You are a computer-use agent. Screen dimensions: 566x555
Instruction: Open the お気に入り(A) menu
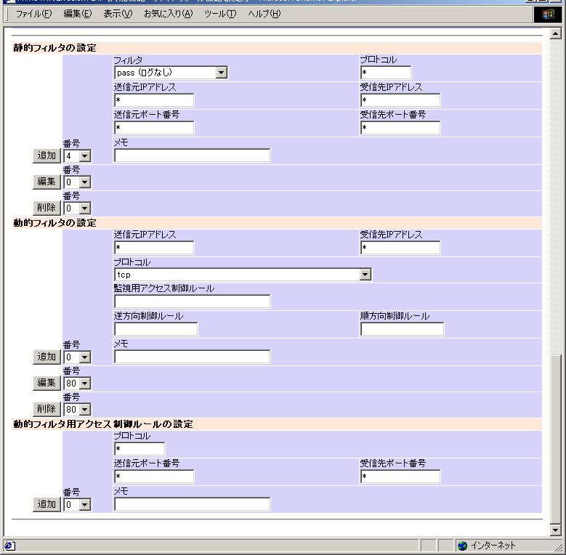pyautogui.click(x=168, y=14)
